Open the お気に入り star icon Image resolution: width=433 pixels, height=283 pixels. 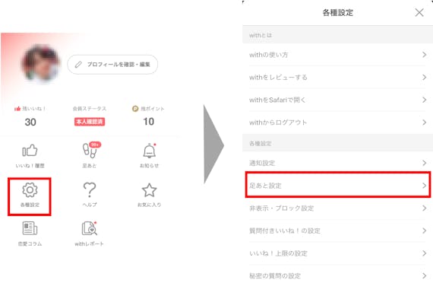(x=150, y=190)
